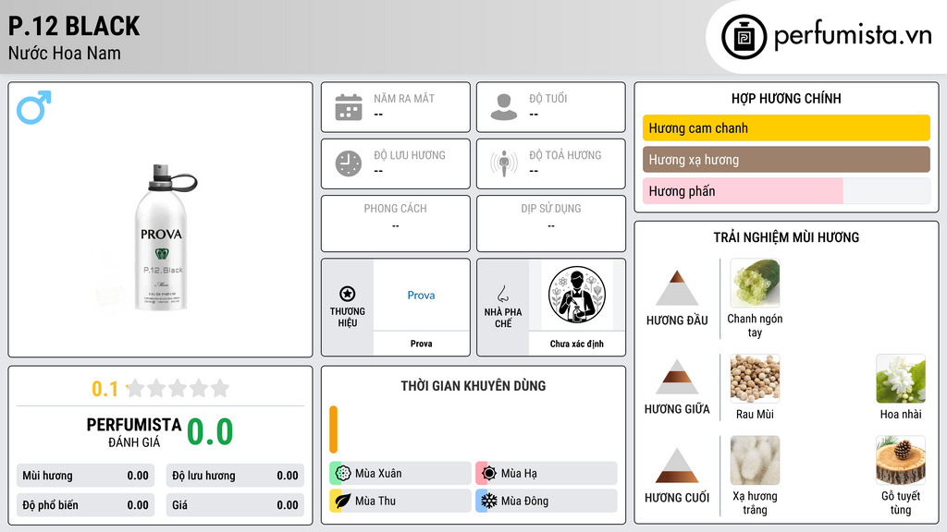Click the perfumista.vn site name
Viewport: 947px width, 532px height.
[853, 36]
